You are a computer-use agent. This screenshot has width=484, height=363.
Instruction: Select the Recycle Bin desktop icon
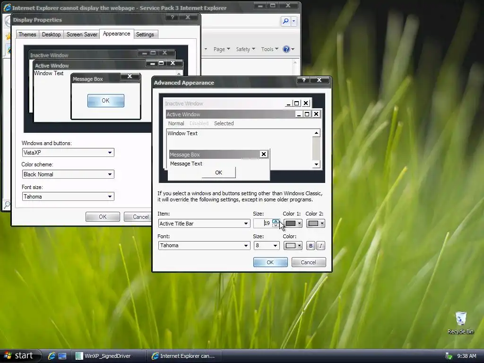(x=460, y=322)
